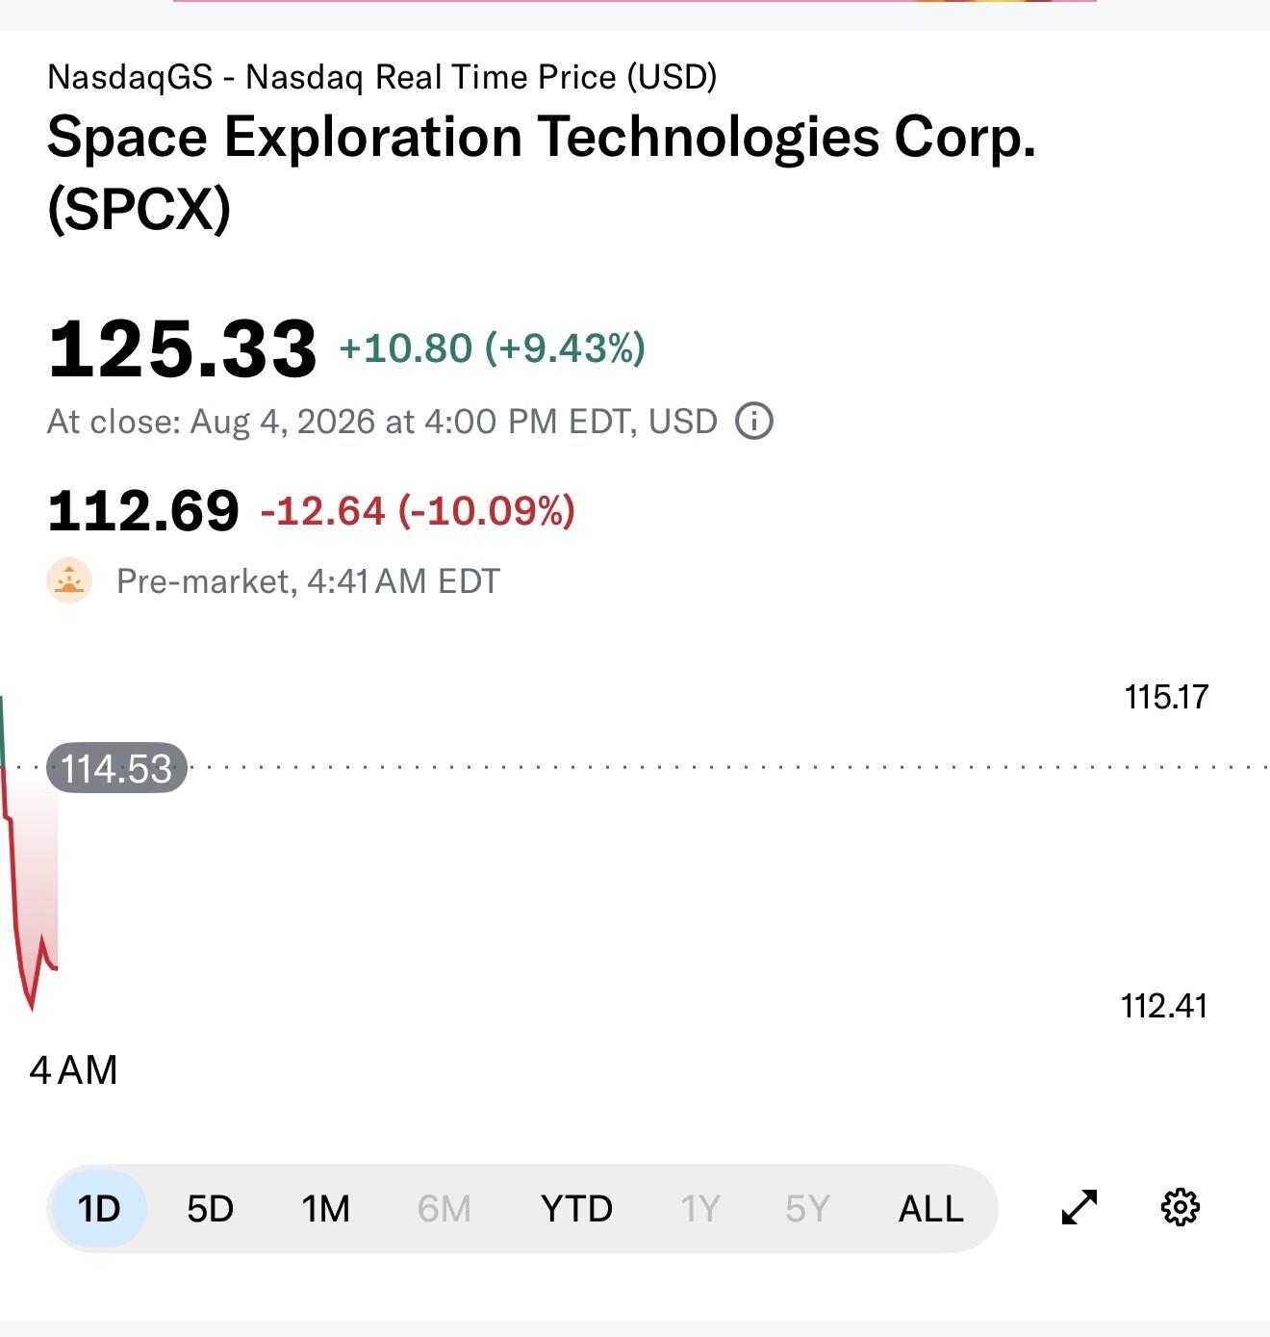1270x1337 pixels.
Task: Select the disabled 6M range
Action: pyautogui.click(x=444, y=1208)
